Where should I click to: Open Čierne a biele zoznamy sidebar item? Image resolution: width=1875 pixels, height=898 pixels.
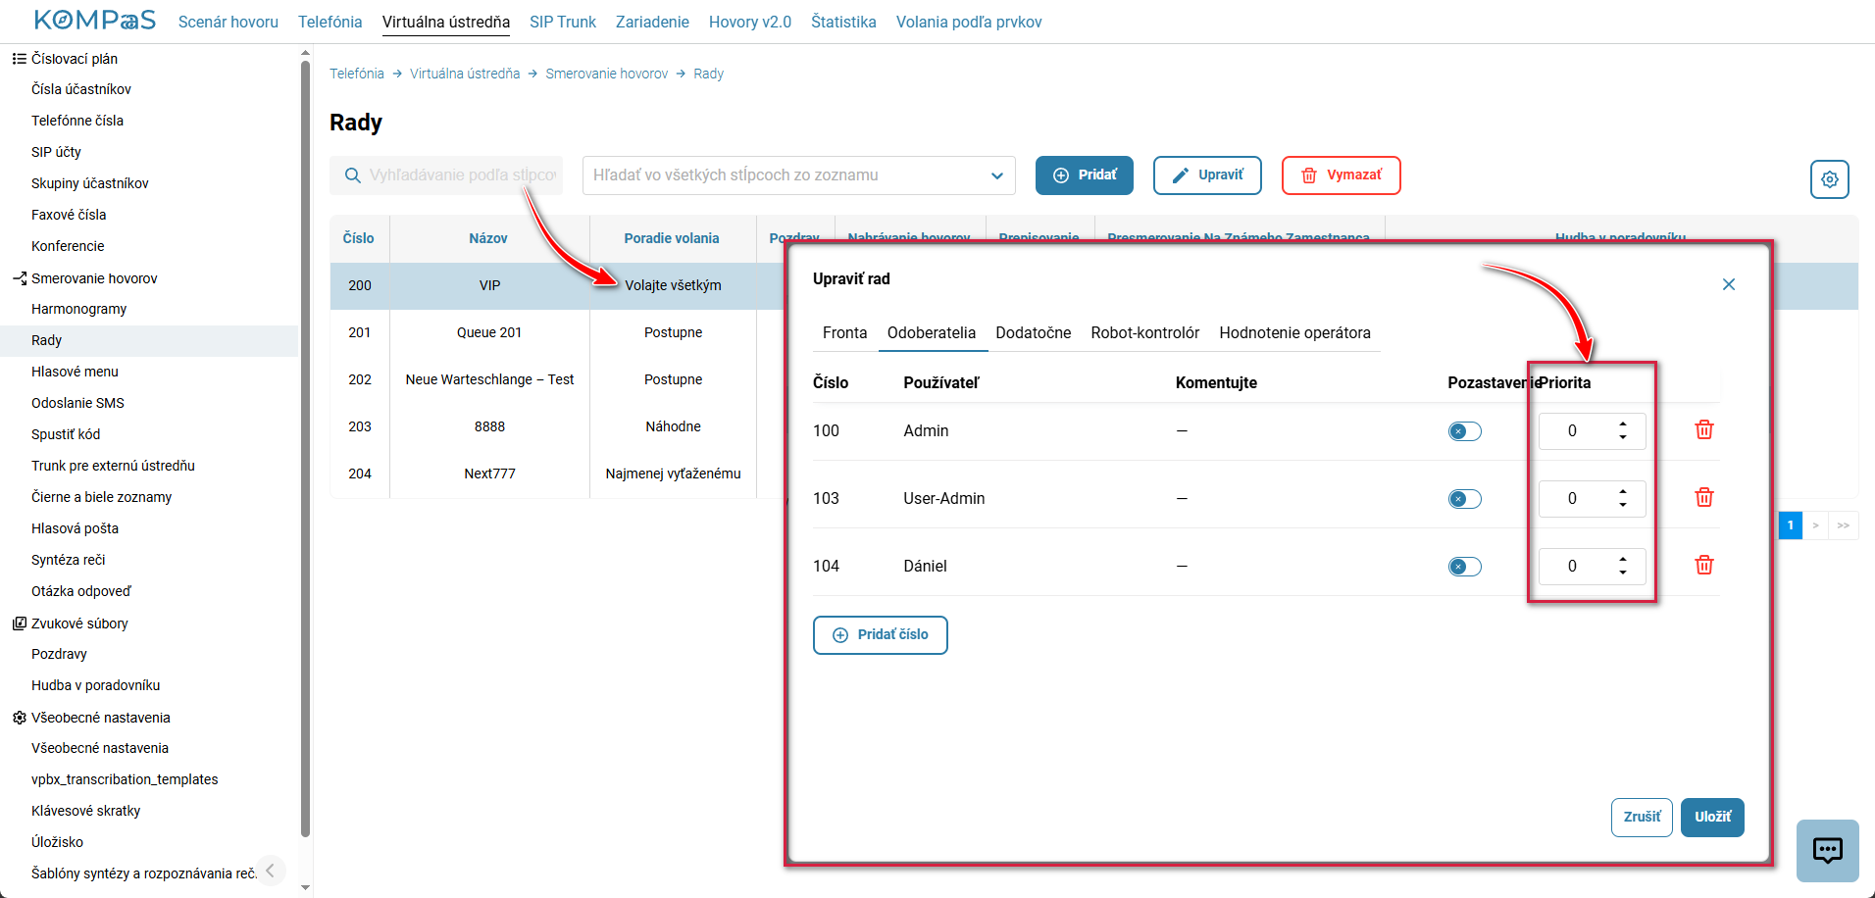click(101, 497)
